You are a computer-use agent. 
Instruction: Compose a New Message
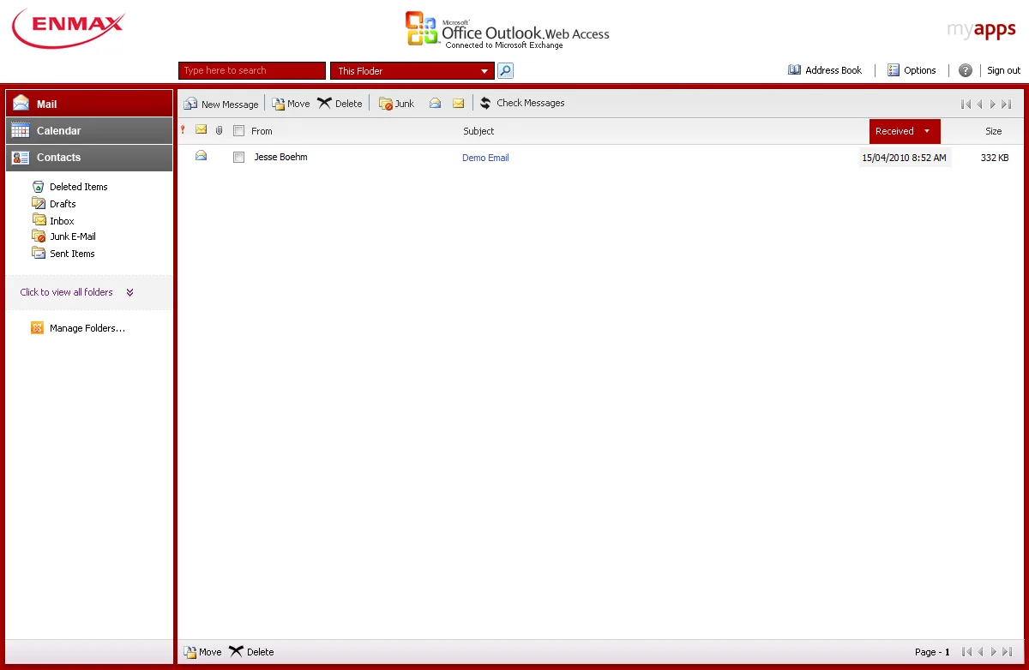pos(221,104)
